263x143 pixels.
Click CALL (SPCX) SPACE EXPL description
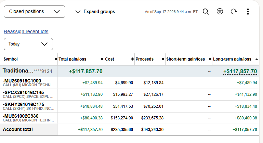tap(28, 97)
